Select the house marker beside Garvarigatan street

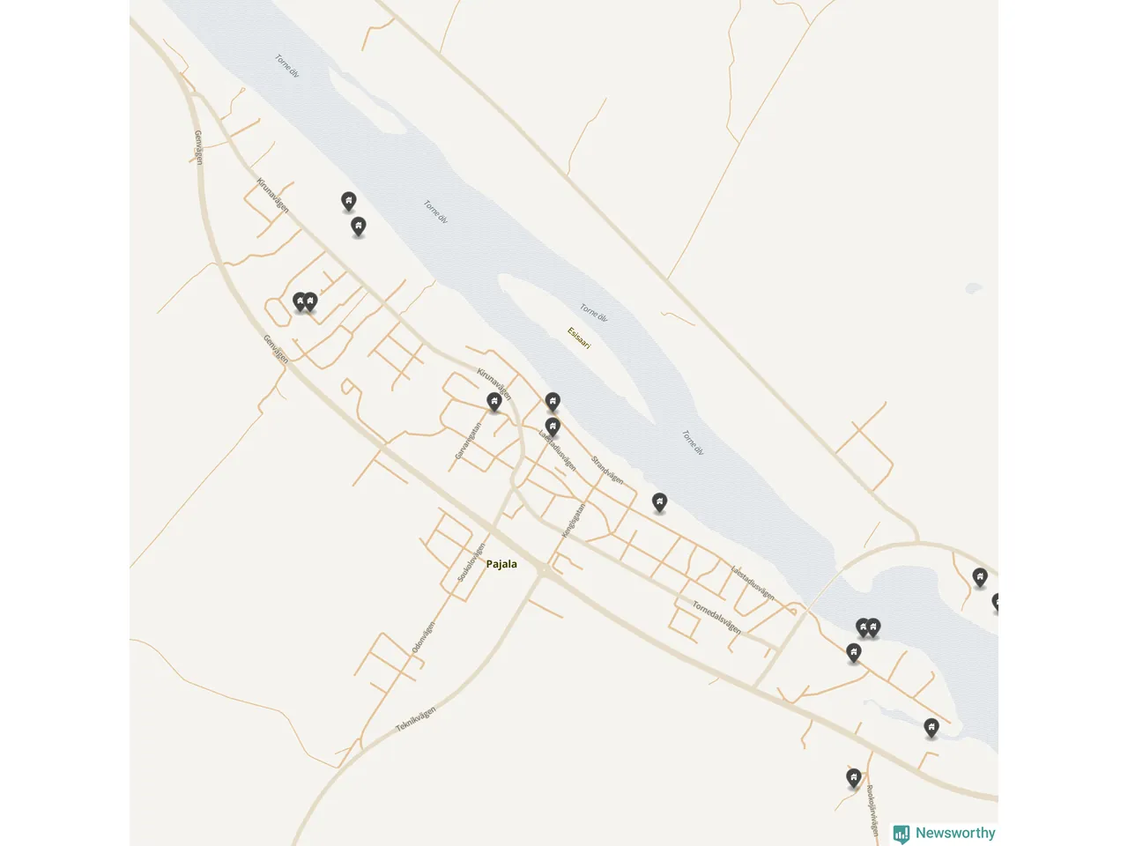coord(494,403)
